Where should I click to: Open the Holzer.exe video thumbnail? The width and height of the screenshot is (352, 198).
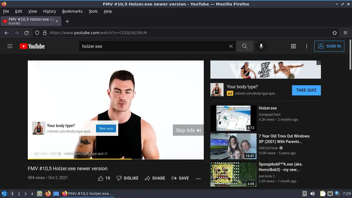pos(233,118)
